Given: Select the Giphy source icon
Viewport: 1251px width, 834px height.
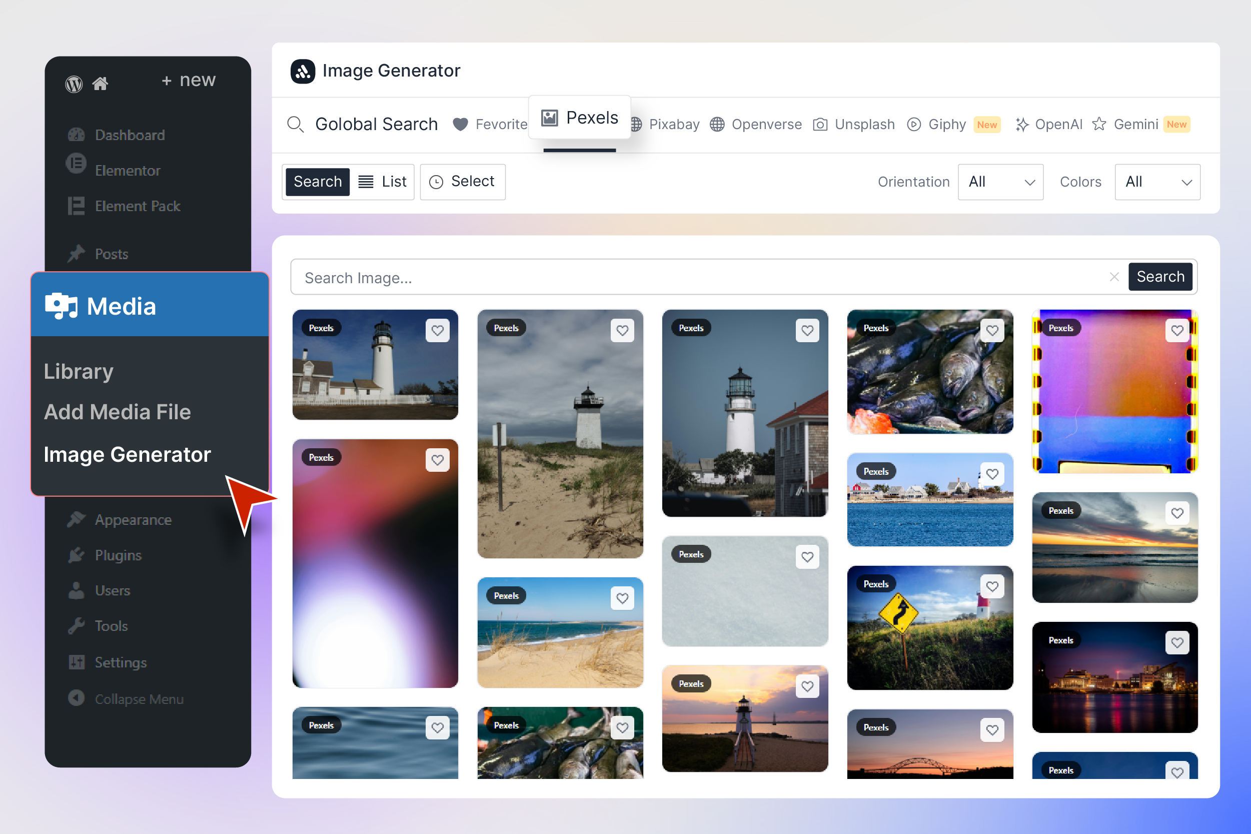Looking at the screenshot, I should point(913,124).
